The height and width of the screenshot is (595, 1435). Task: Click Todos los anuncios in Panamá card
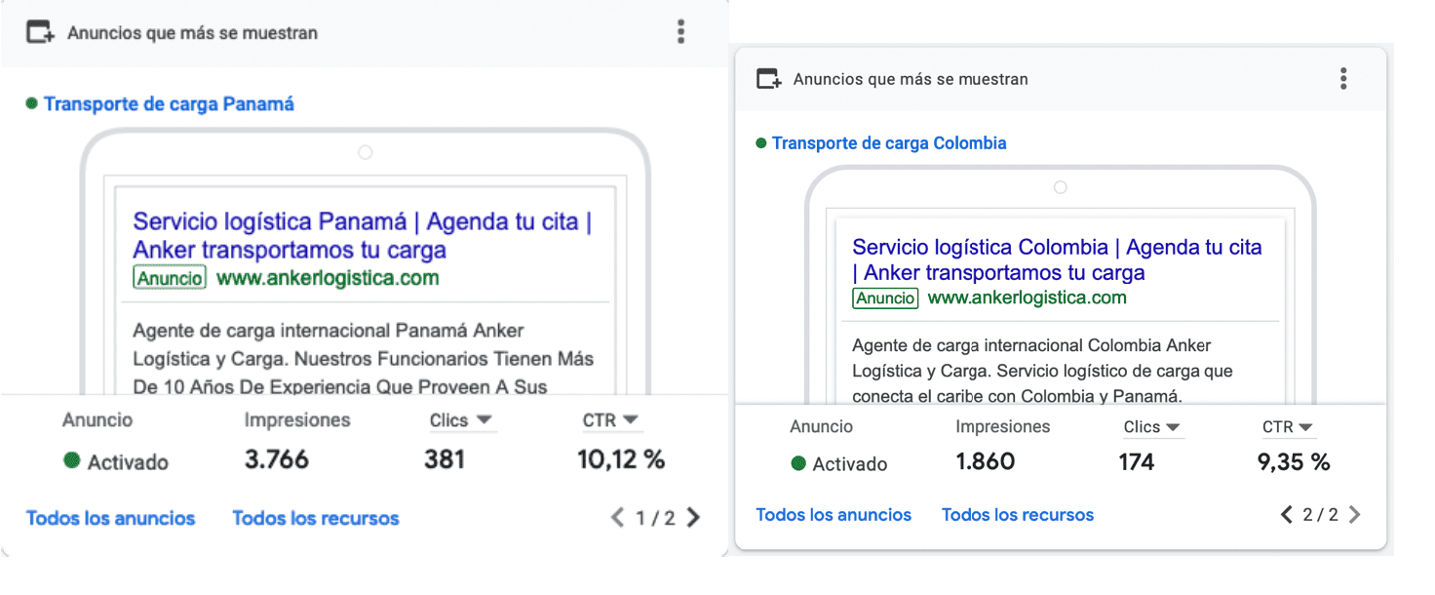pyautogui.click(x=111, y=518)
